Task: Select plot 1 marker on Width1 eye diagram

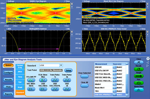Action: (x=72, y=4)
